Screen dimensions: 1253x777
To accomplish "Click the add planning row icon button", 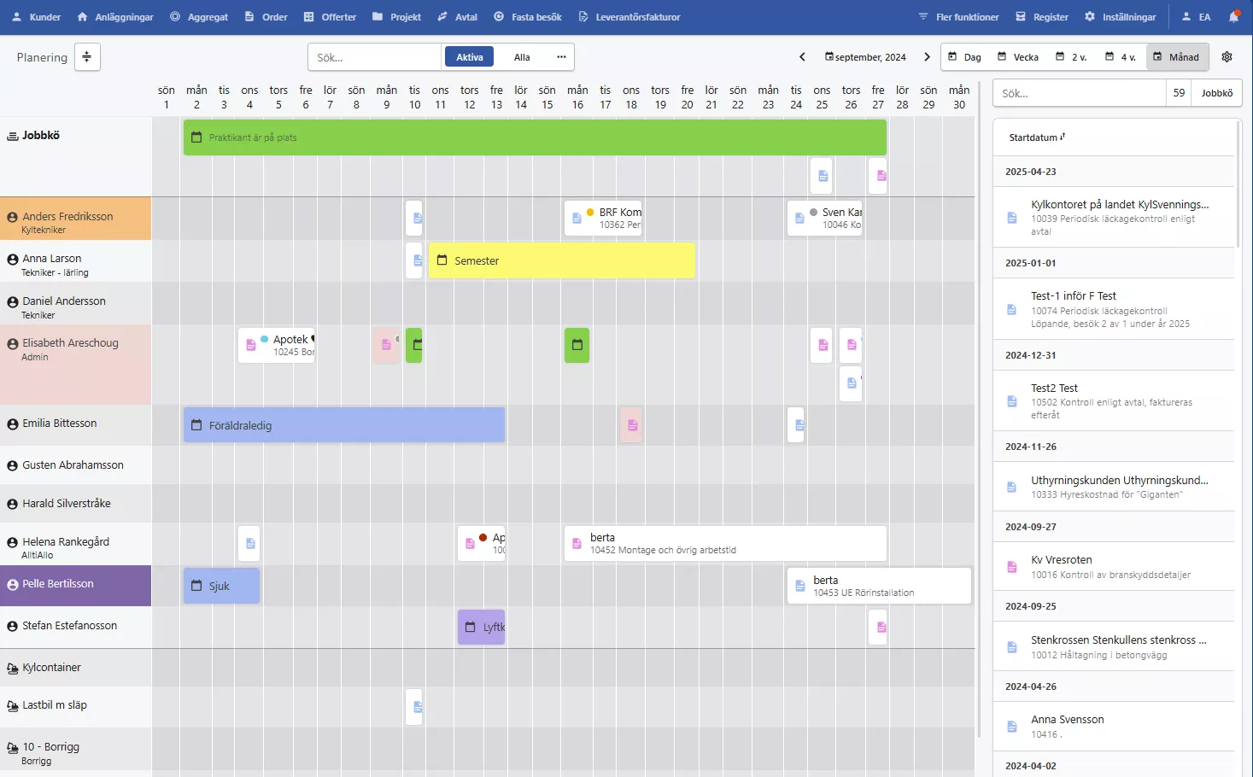I will click(87, 57).
